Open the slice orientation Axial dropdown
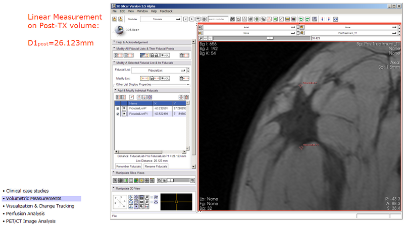The image size is (404, 226). point(249,27)
